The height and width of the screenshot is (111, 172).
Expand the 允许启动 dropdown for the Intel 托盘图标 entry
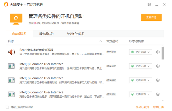(x=140, y=66)
